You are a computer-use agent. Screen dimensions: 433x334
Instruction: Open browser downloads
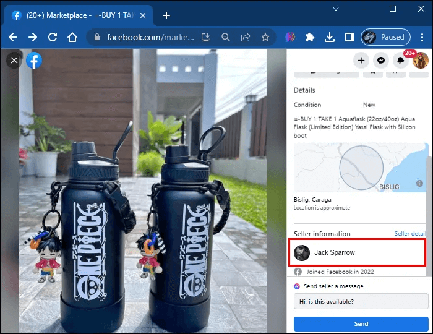[330, 37]
